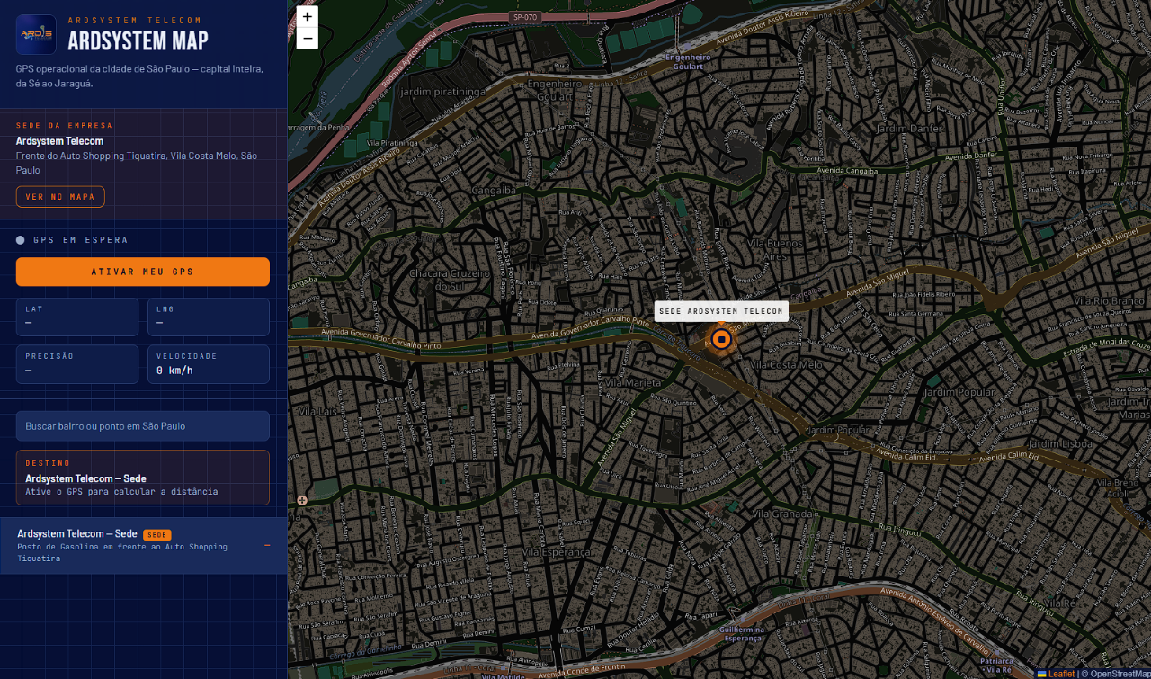Viewport: 1151px width, 679px height.
Task: Click the orange dash icon in Sede row
Action: (267, 545)
